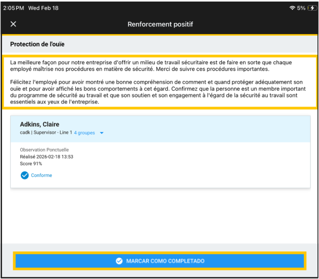Screen dimensions: 319x279
Task: Click the Score 91% text
Action: click(x=31, y=164)
